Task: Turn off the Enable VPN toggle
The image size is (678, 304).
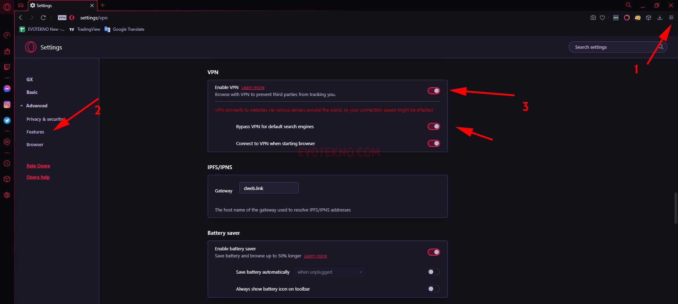Action: pyautogui.click(x=434, y=91)
